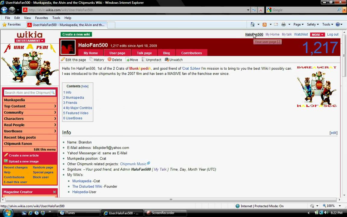Open the File menu
This screenshot has height=217, width=347.
click(8, 18)
